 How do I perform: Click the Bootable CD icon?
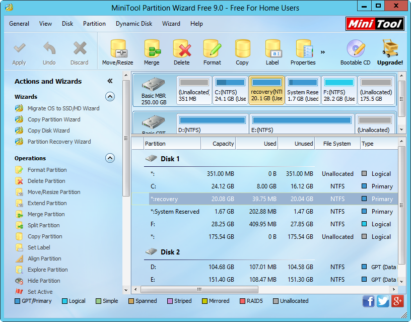click(356, 48)
